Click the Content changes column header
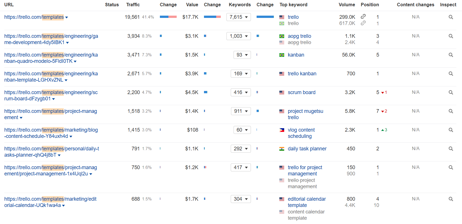The height and width of the screenshot is (224, 462). tap(416, 5)
